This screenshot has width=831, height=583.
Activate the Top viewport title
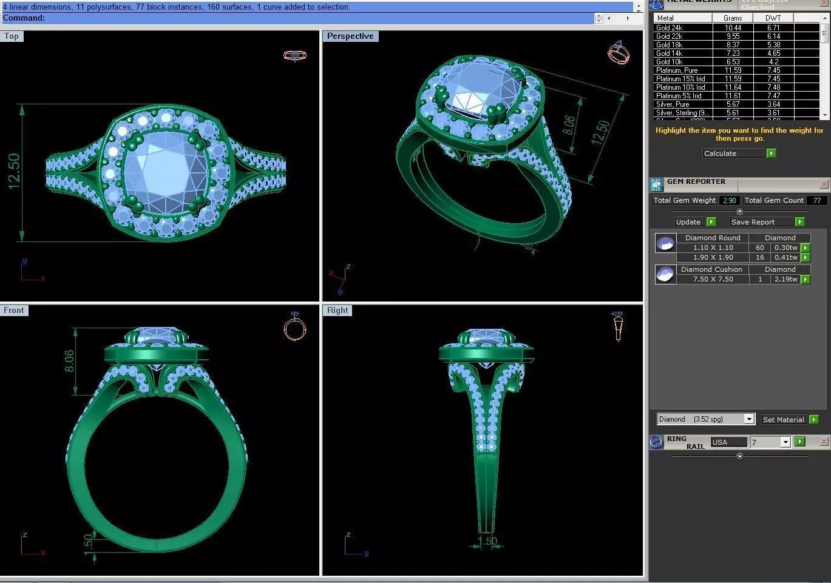12,36
